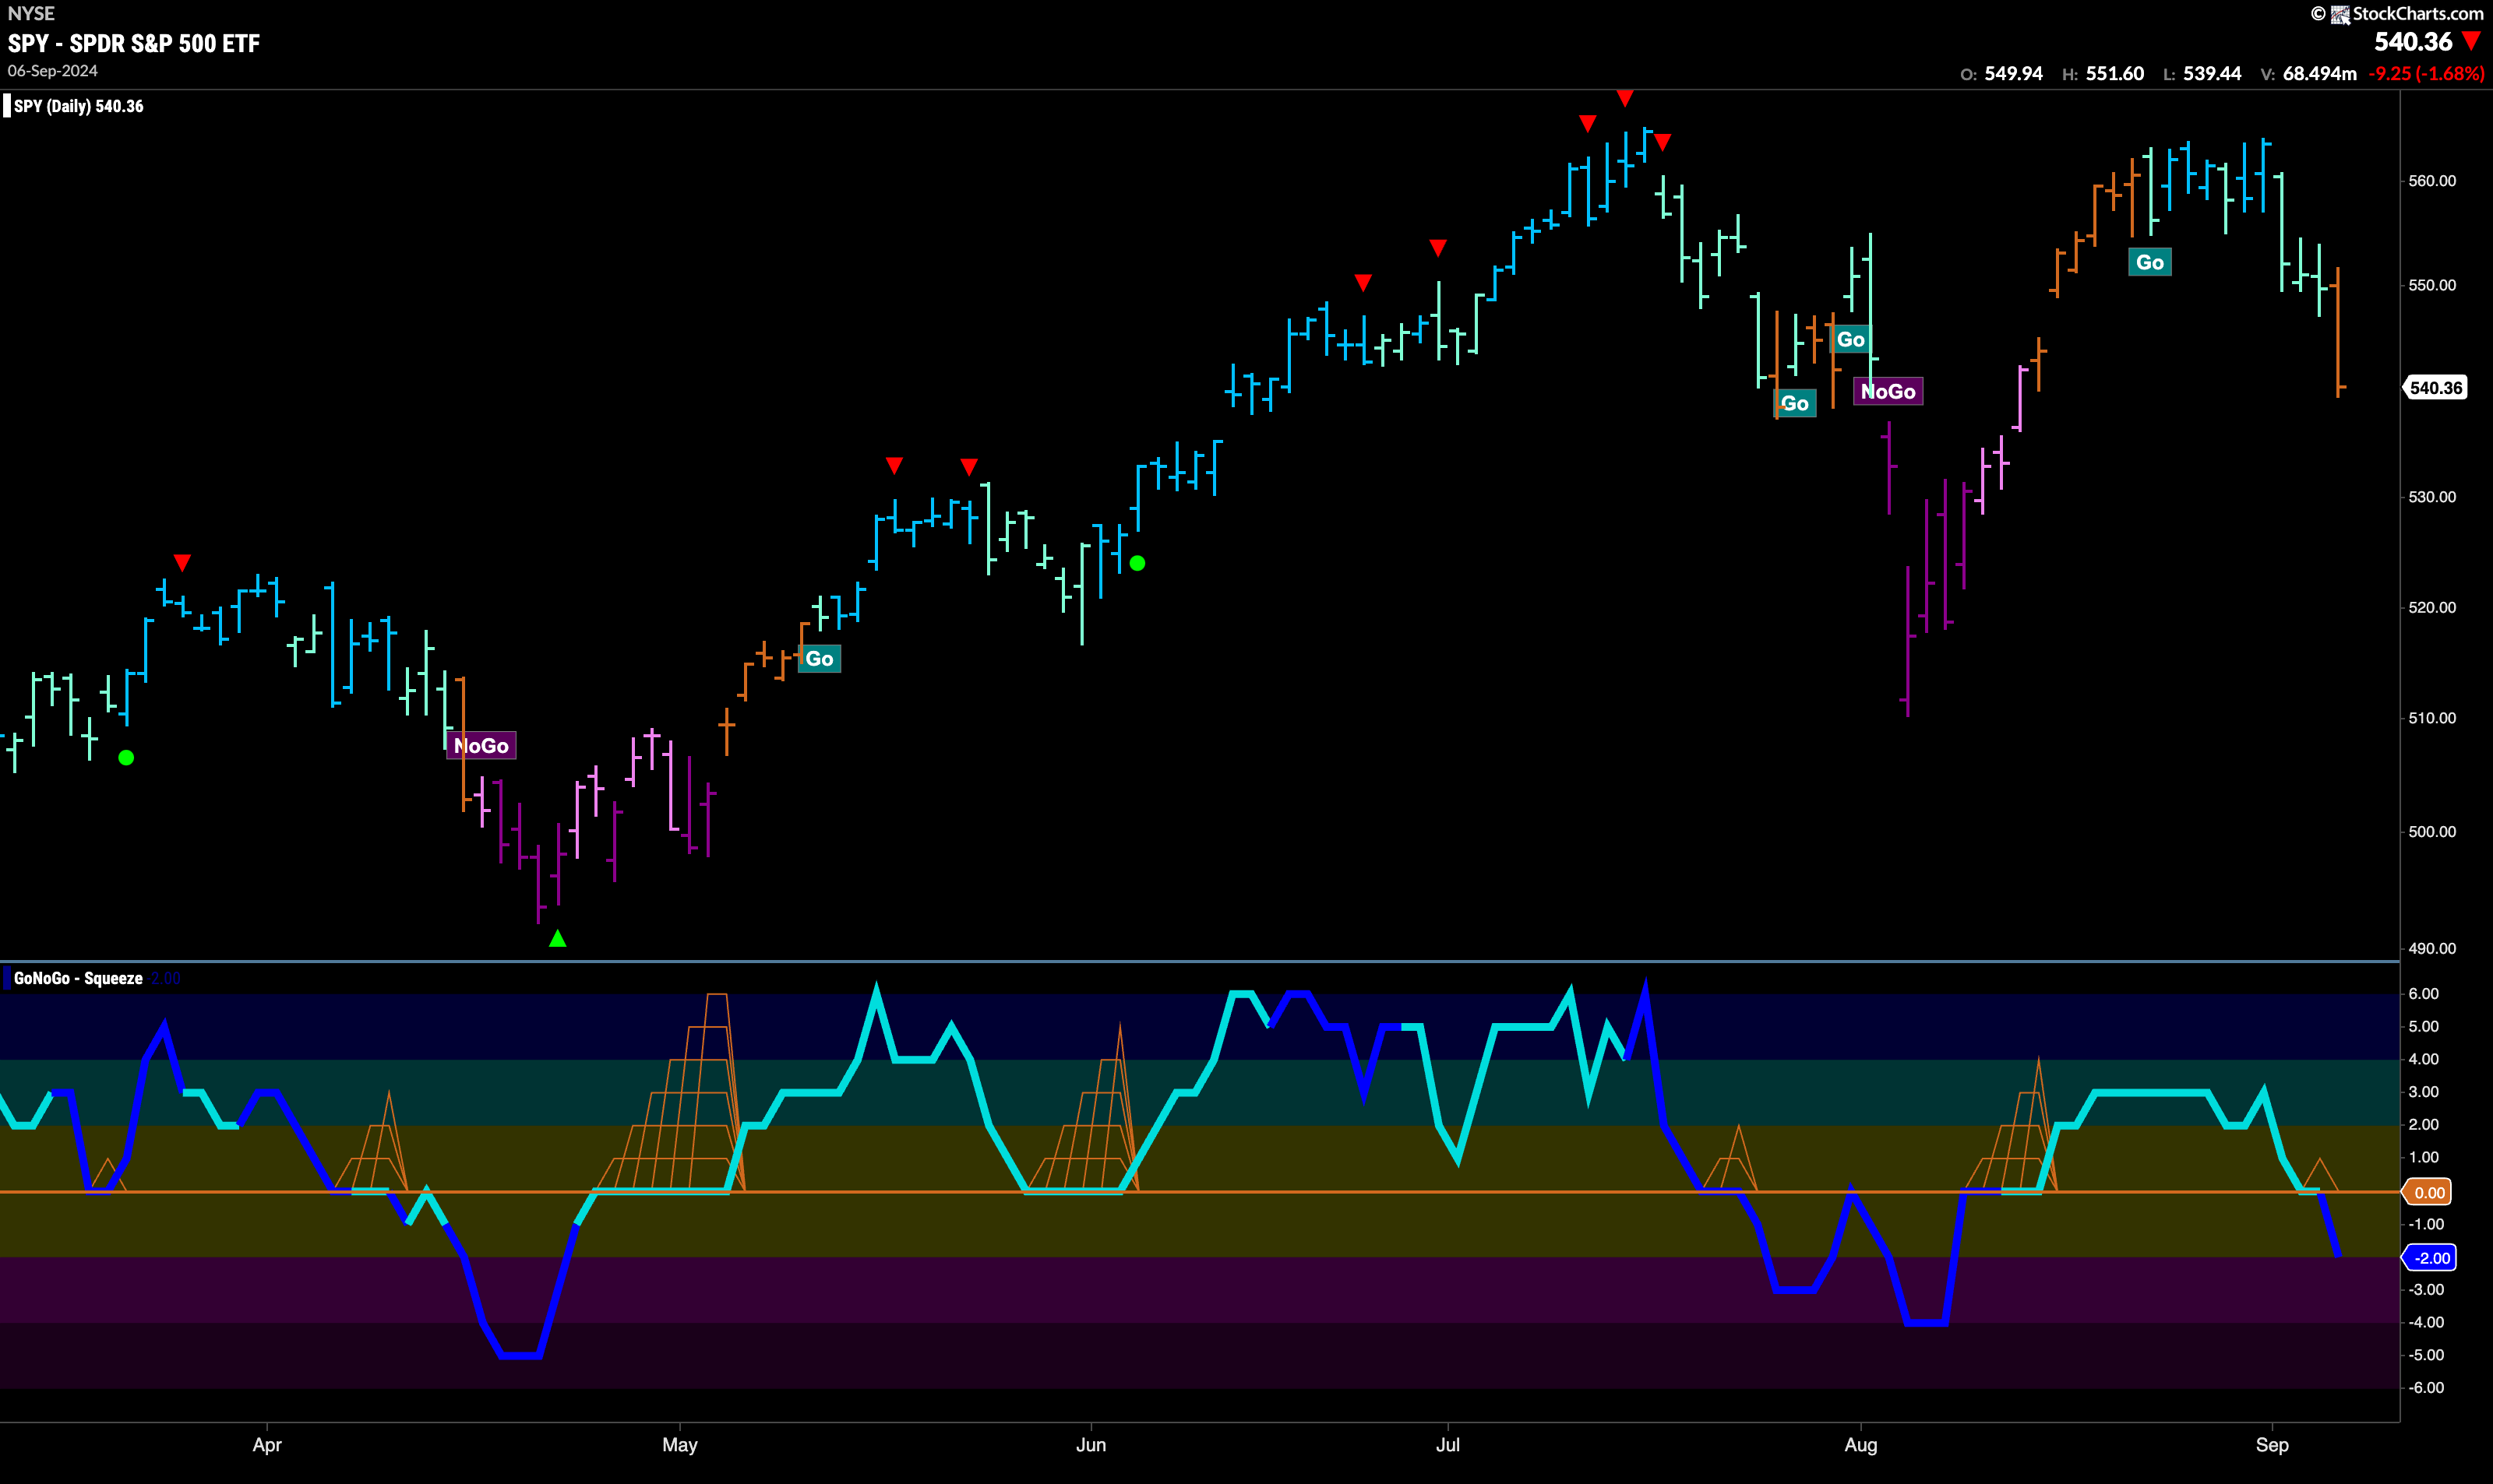Click the 520.00 price axis label
2493x1484 pixels.
point(2432,607)
